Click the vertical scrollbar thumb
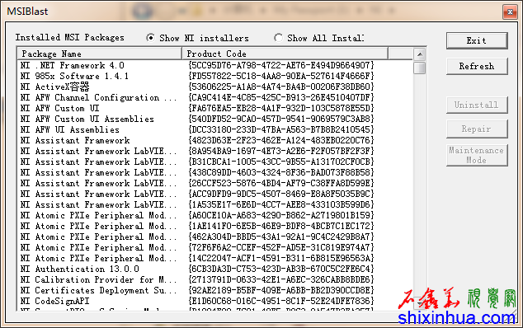 420,68
